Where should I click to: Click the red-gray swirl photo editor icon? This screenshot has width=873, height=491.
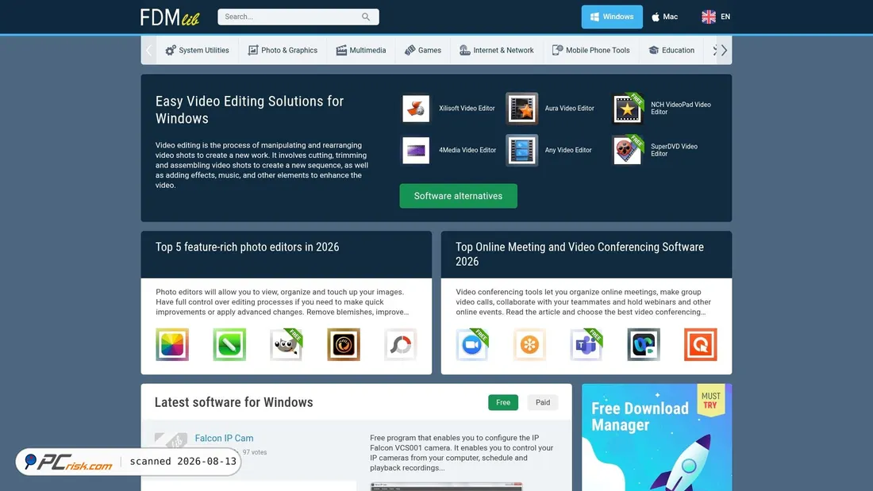[400, 344]
